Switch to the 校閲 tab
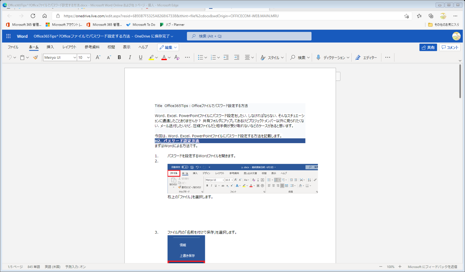 (x=111, y=47)
